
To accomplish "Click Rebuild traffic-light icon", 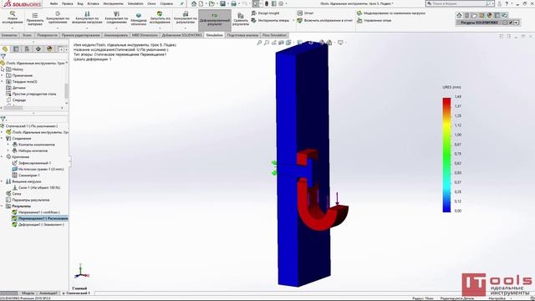I will click(x=267, y=3).
